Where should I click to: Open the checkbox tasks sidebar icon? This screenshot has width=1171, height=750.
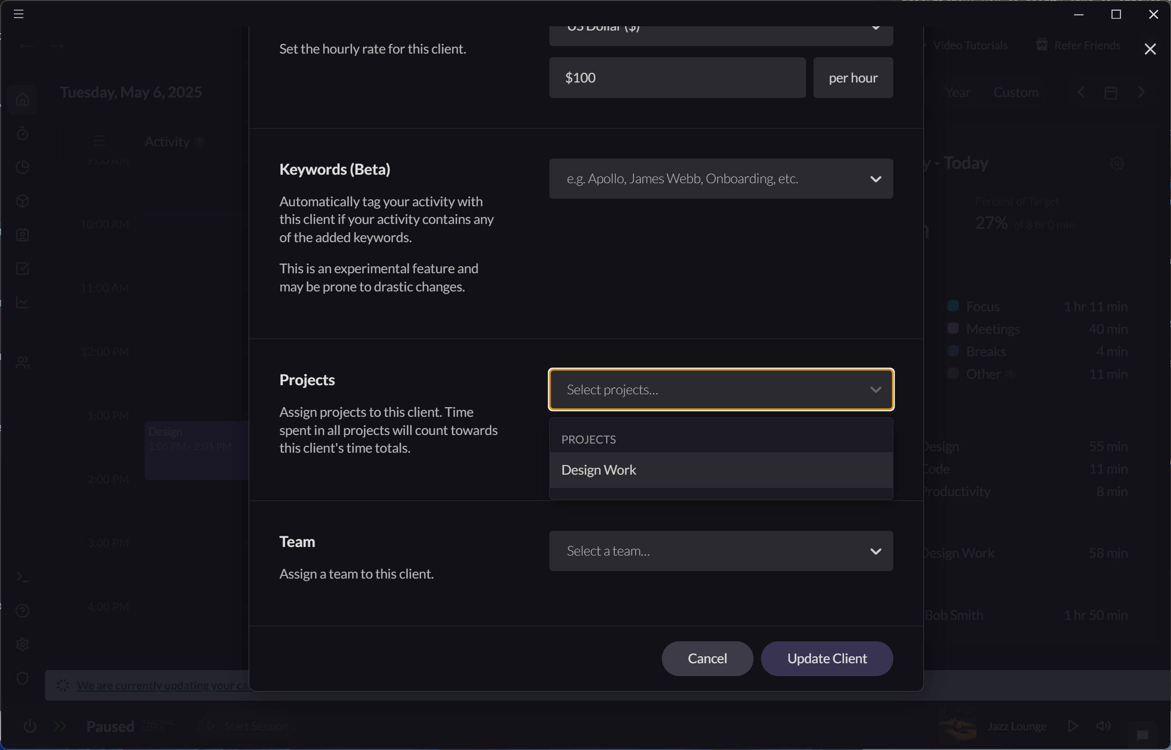coord(23,268)
